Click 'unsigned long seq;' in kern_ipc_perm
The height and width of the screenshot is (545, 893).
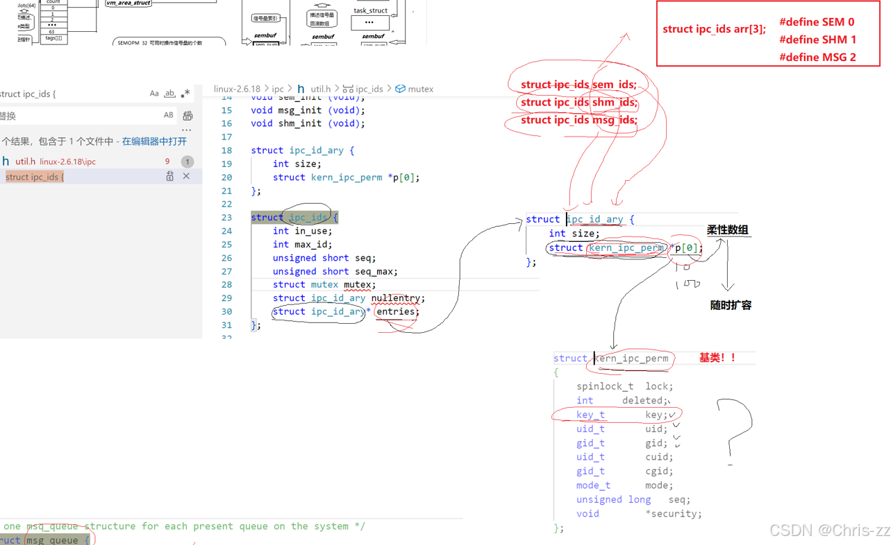[633, 499]
